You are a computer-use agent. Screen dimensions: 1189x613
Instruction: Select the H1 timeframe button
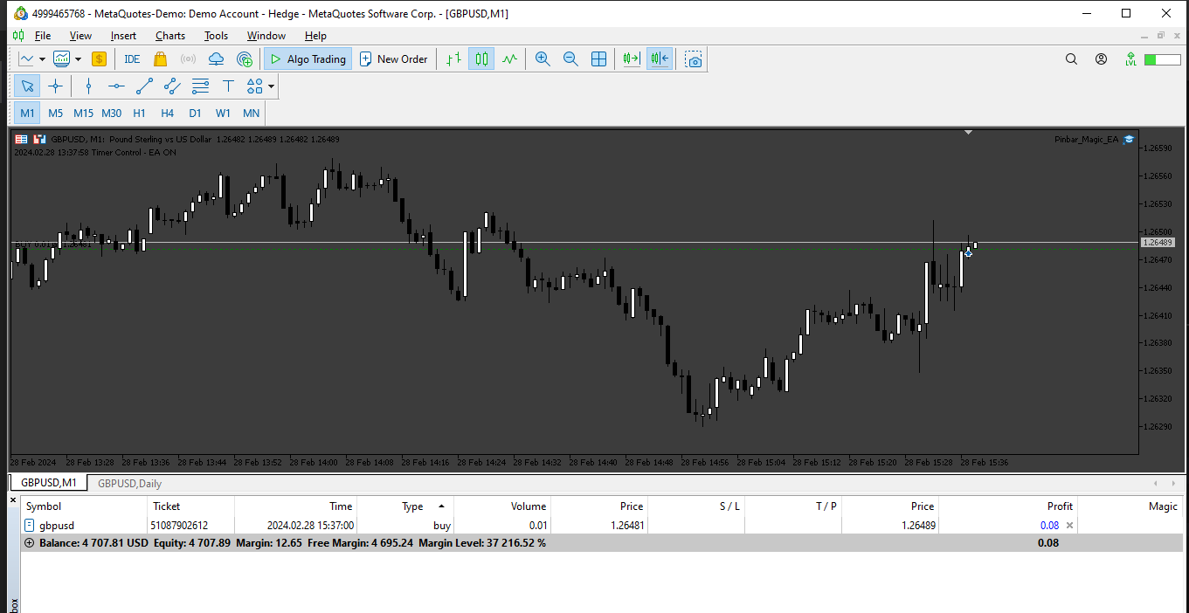(139, 113)
